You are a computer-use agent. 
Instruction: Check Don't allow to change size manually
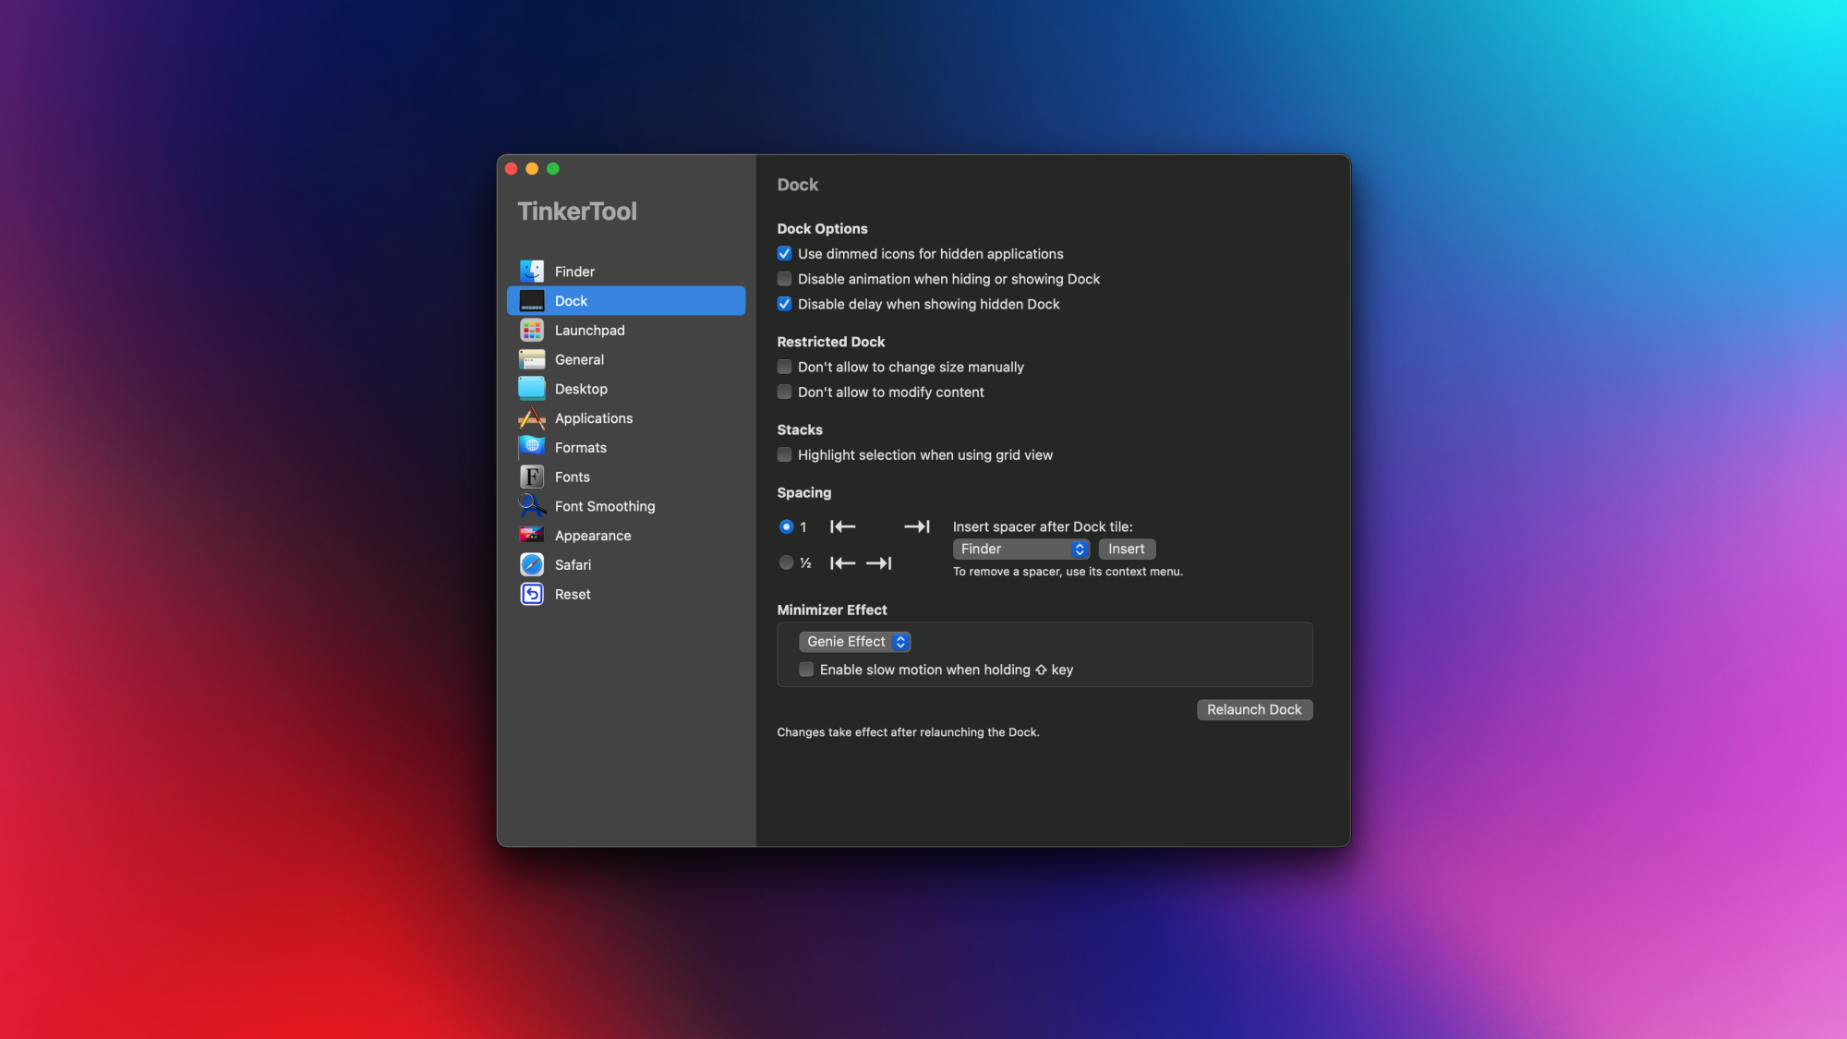(784, 367)
